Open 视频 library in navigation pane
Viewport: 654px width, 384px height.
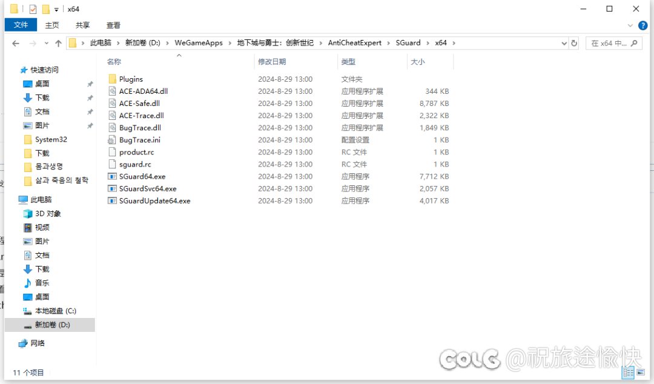point(37,228)
